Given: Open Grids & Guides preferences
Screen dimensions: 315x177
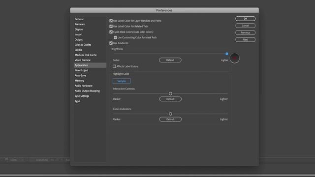Looking at the screenshot, I should point(83,45).
